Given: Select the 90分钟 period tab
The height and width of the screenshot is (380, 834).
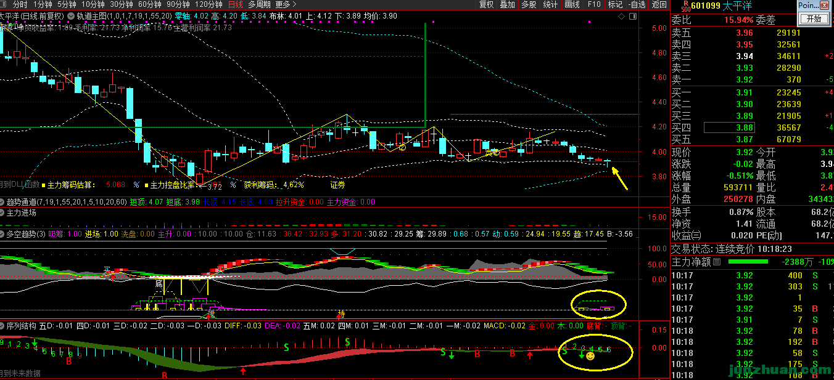Looking at the screenshot, I should (178, 4).
